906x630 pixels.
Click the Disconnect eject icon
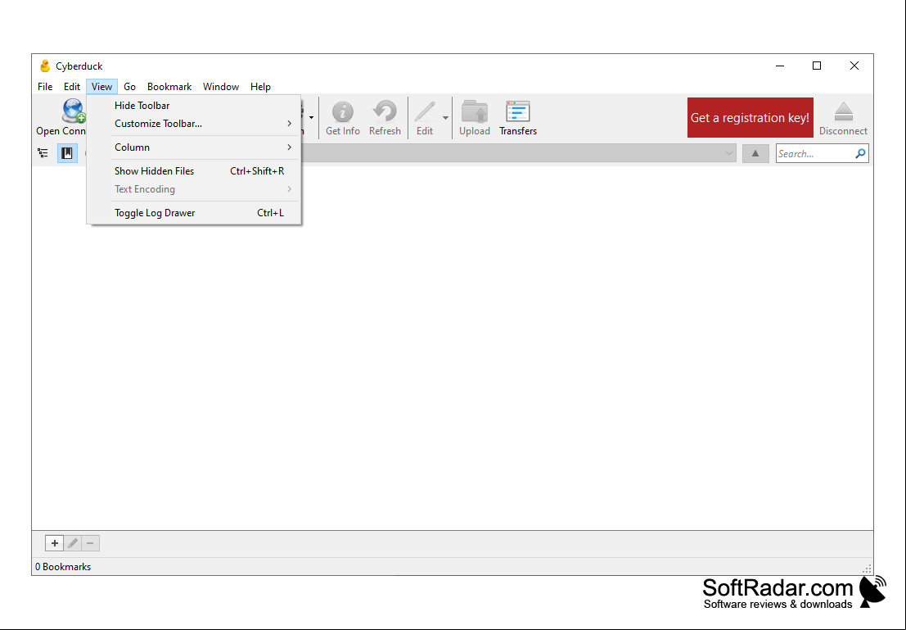[844, 111]
